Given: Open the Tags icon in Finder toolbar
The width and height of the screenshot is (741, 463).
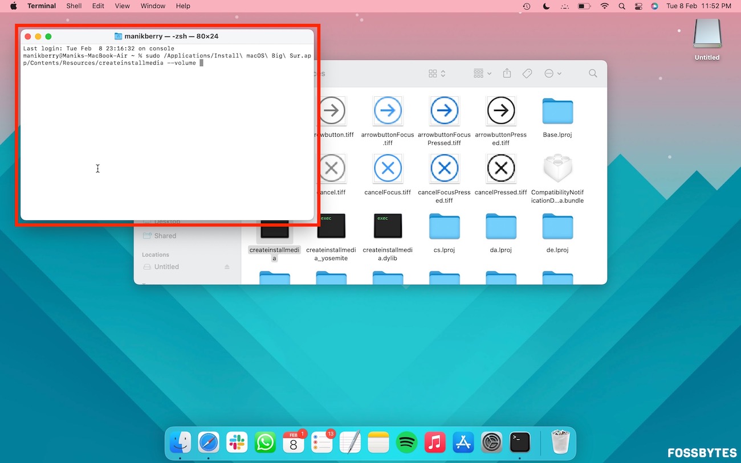Looking at the screenshot, I should point(527,73).
